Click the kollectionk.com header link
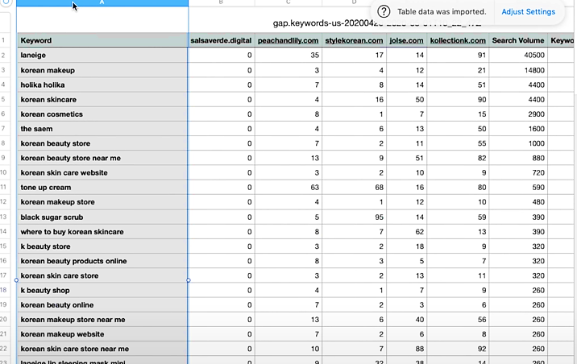The width and height of the screenshot is (577, 364). [x=458, y=40]
